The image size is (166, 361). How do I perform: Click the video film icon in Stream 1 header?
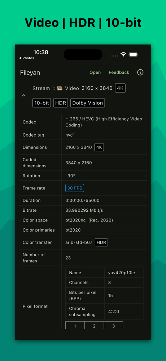point(60,89)
